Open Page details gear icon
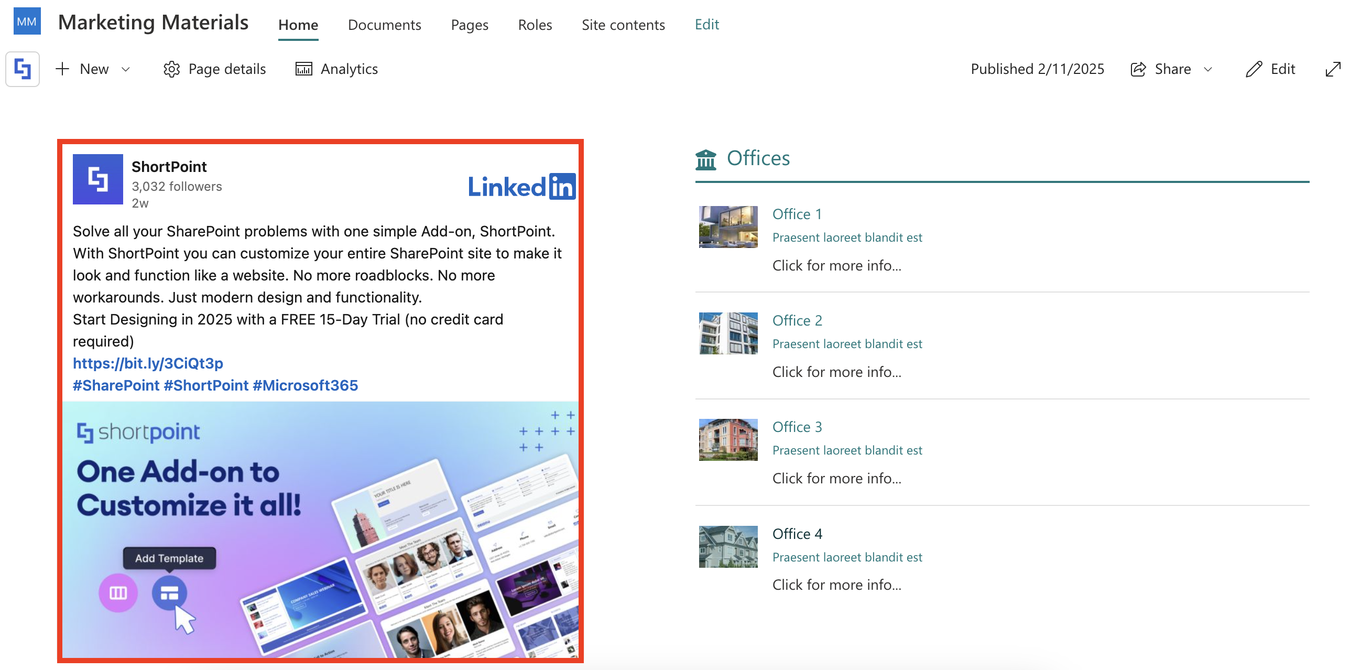The image size is (1350, 670). 171,69
